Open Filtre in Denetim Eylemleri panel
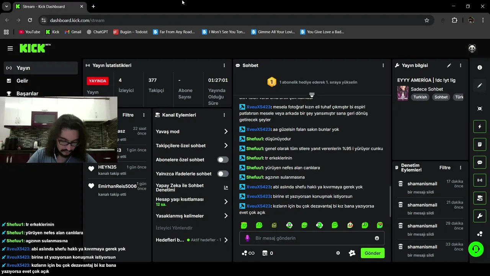 [445, 168]
